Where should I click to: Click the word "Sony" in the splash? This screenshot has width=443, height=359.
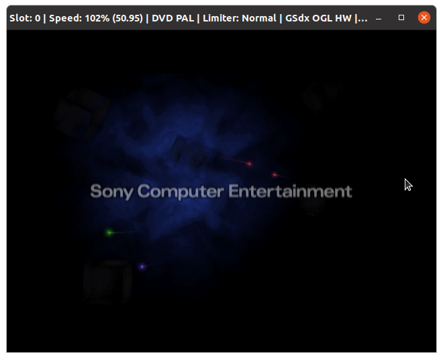click(111, 191)
